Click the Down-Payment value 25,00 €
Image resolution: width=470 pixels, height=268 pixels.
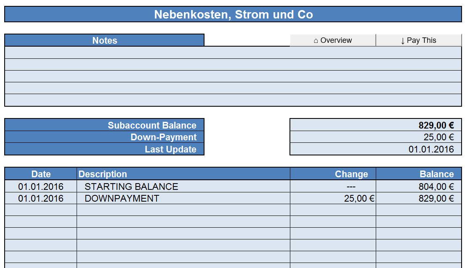(375, 137)
